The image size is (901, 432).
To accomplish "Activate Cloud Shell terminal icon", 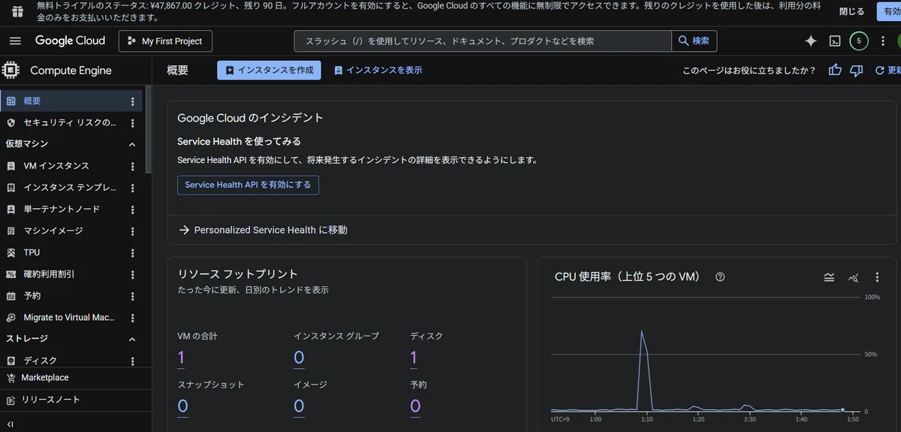I will [x=835, y=41].
